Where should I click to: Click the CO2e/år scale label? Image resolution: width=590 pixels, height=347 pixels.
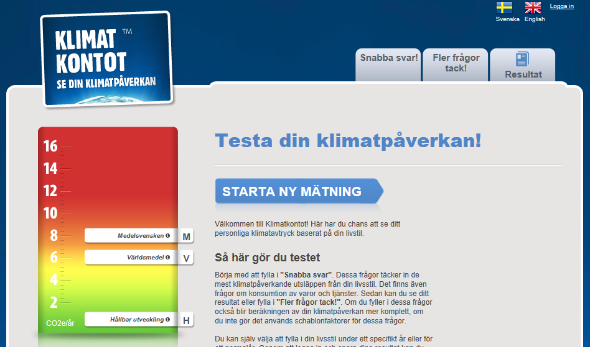(x=60, y=323)
